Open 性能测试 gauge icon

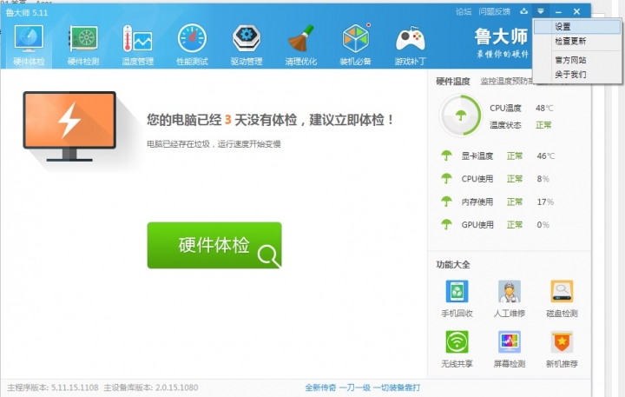click(192, 39)
